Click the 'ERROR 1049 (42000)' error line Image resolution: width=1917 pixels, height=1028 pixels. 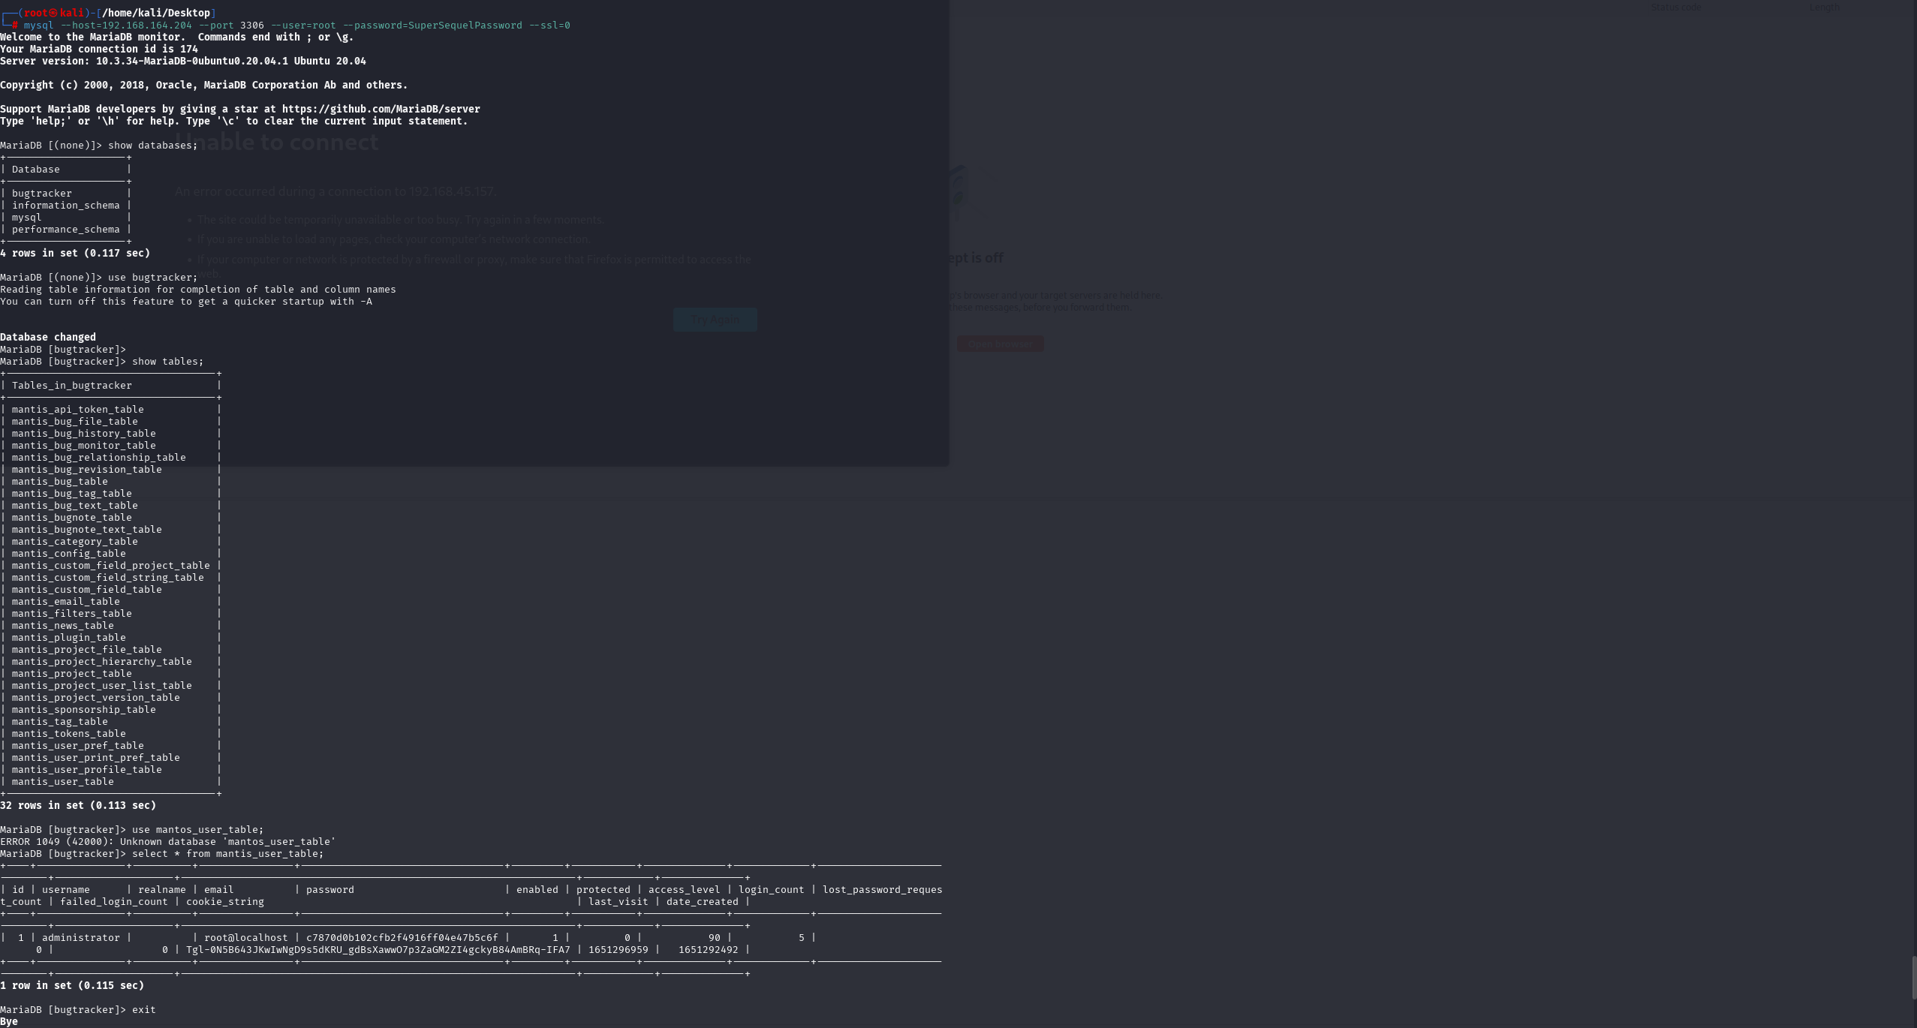pyautogui.click(x=168, y=842)
